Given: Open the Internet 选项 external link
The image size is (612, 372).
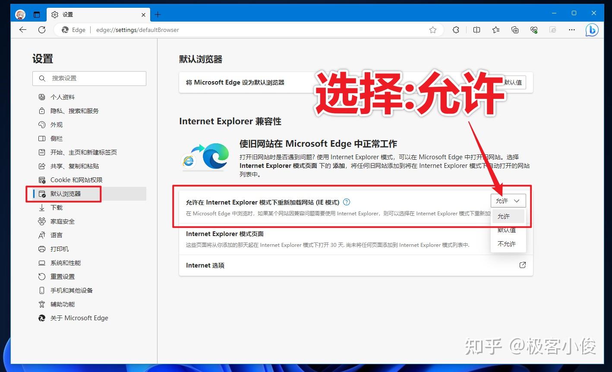Looking at the screenshot, I should point(522,265).
